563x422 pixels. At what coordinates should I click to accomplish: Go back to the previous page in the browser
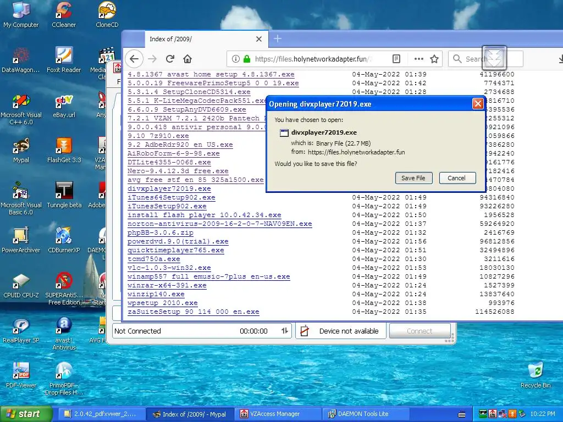point(134,59)
